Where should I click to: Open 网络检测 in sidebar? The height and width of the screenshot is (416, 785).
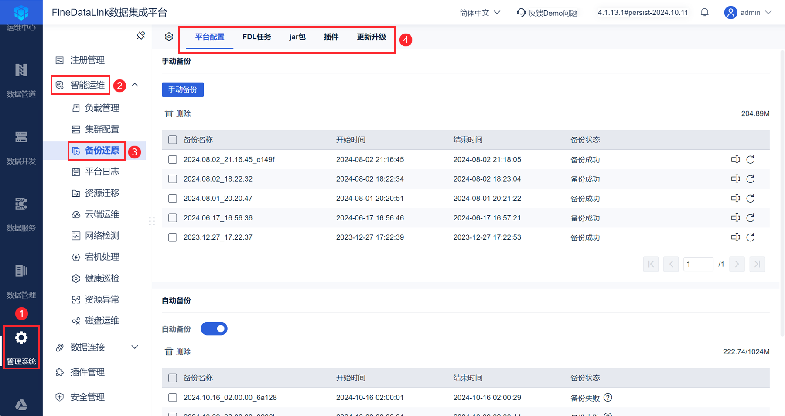(x=96, y=236)
